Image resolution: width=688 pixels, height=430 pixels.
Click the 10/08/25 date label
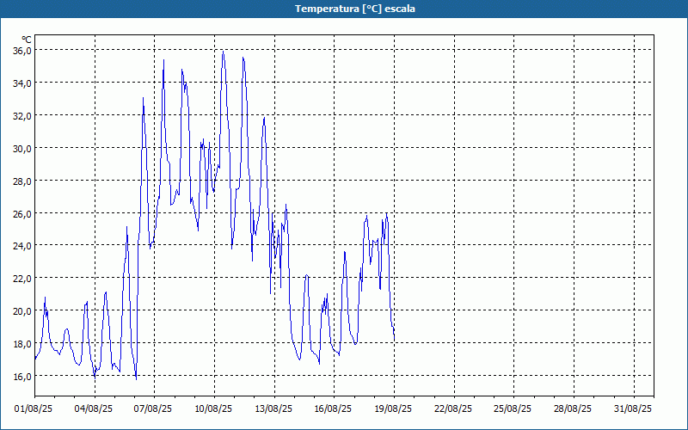click(x=213, y=409)
